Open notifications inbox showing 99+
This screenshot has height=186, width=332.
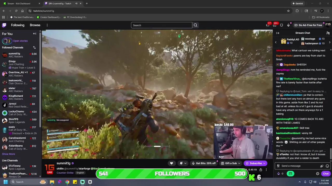click(274, 25)
